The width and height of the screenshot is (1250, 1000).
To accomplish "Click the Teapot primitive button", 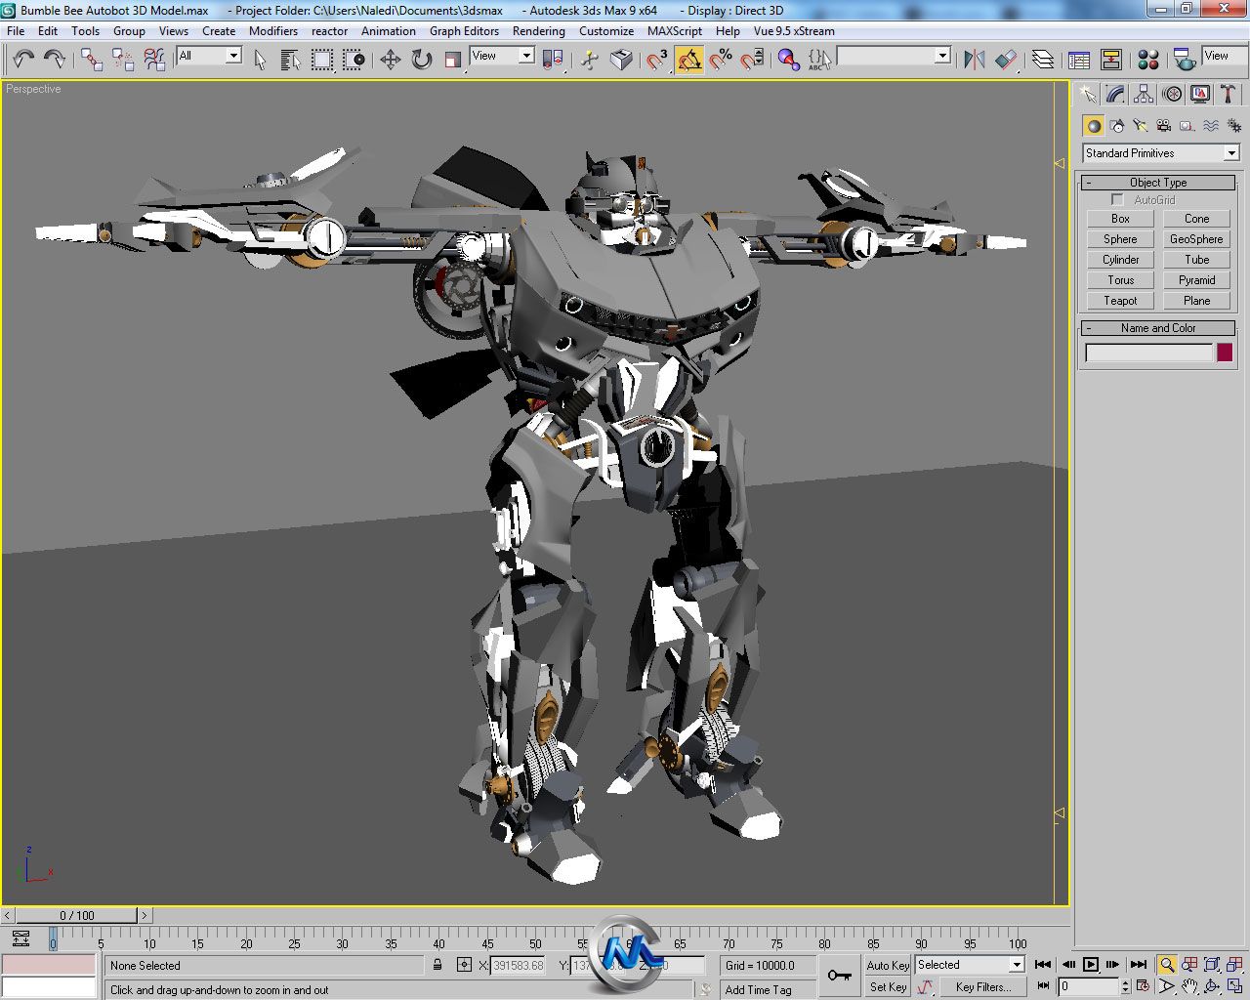I will tap(1120, 301).
